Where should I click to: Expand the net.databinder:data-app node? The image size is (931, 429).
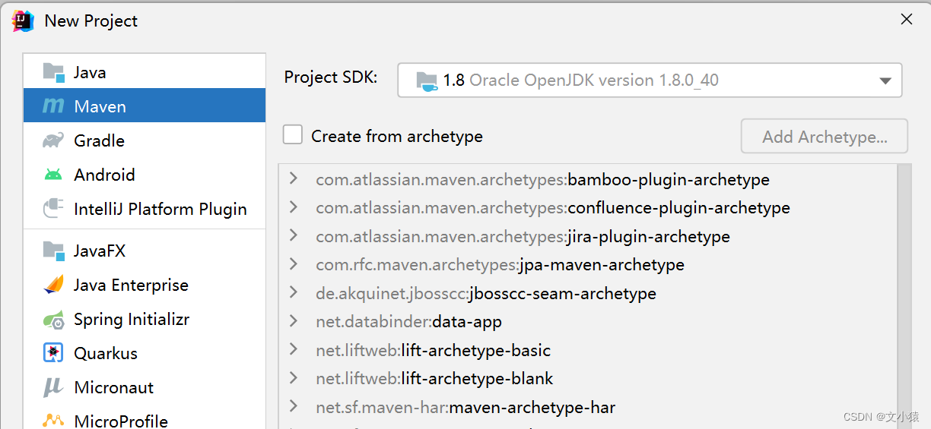[294, 321]
